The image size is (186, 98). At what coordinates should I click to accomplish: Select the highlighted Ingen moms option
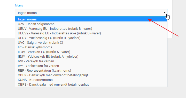point(91,19)
